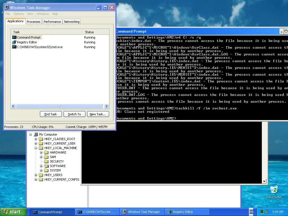This screenshot has height=216, width=288.
Task: Click the HKEY_CURRENT_CONFIG folder icon
Action: click(x=41, y=179)
